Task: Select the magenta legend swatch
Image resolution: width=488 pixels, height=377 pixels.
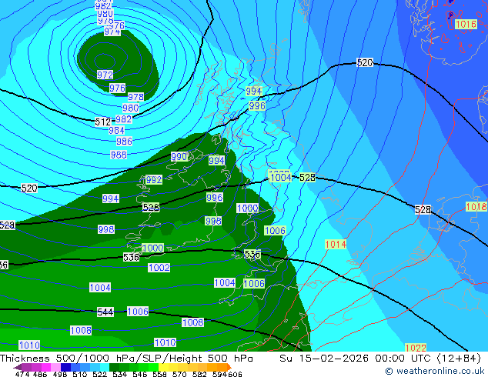Action: (46, 367)
